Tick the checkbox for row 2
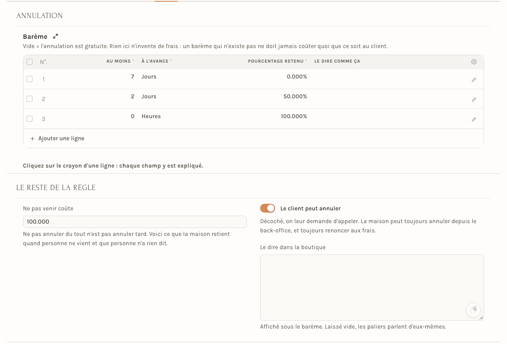 [30, 99]
